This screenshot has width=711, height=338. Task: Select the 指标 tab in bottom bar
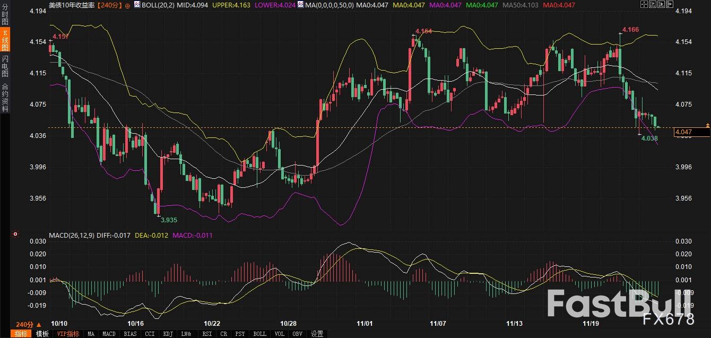(21, 334)
